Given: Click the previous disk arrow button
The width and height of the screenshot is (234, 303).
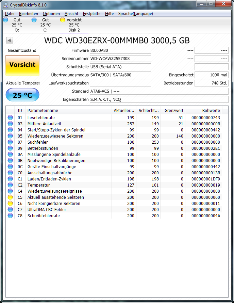Looking at the screenshot, I should pyautogui.click(x=10, y=40).
